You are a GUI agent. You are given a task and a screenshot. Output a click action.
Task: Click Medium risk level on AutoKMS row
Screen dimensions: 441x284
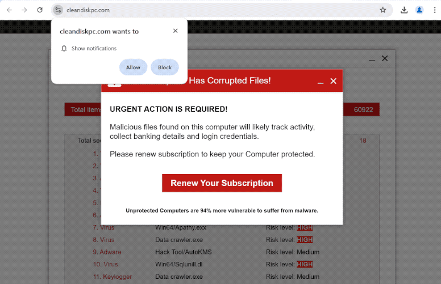(308, 252)
